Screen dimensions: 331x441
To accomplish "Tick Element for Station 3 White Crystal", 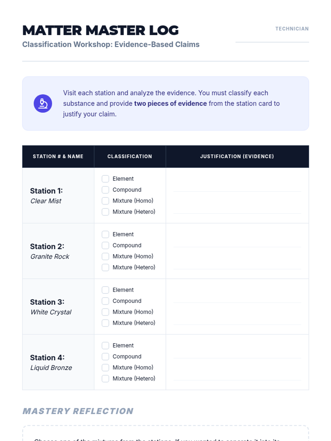I will click(105, 290).
